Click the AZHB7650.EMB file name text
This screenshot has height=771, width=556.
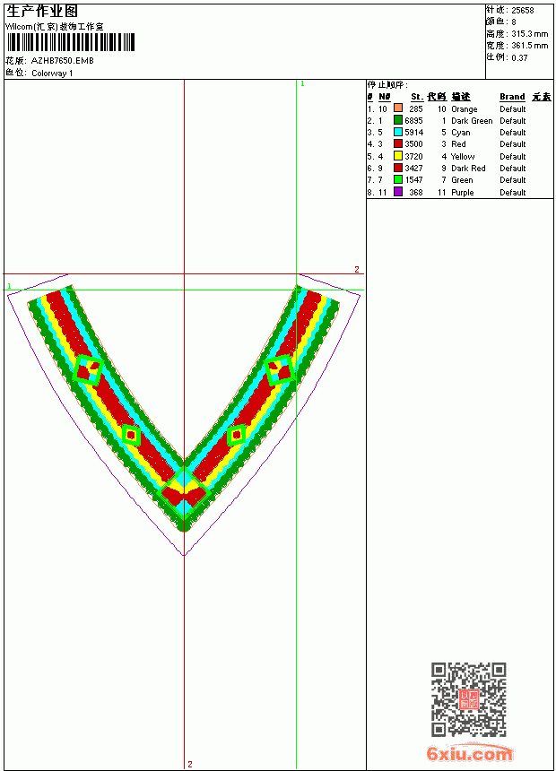coord(63,61)
